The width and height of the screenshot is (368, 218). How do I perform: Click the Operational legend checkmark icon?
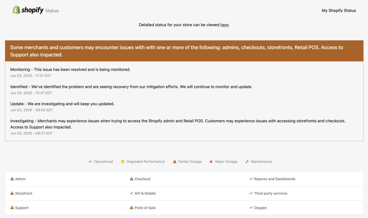[x=90, y=161]
